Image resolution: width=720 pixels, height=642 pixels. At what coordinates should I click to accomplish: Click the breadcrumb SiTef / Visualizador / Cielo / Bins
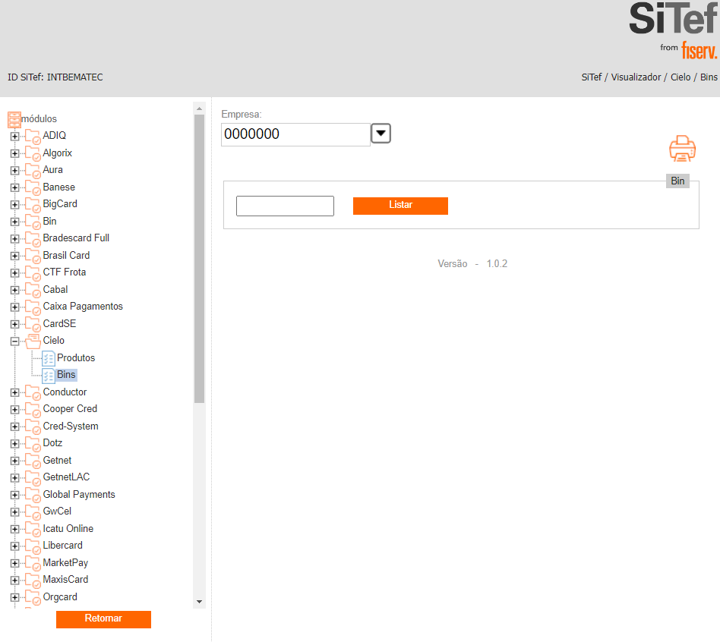click(649, 77)
